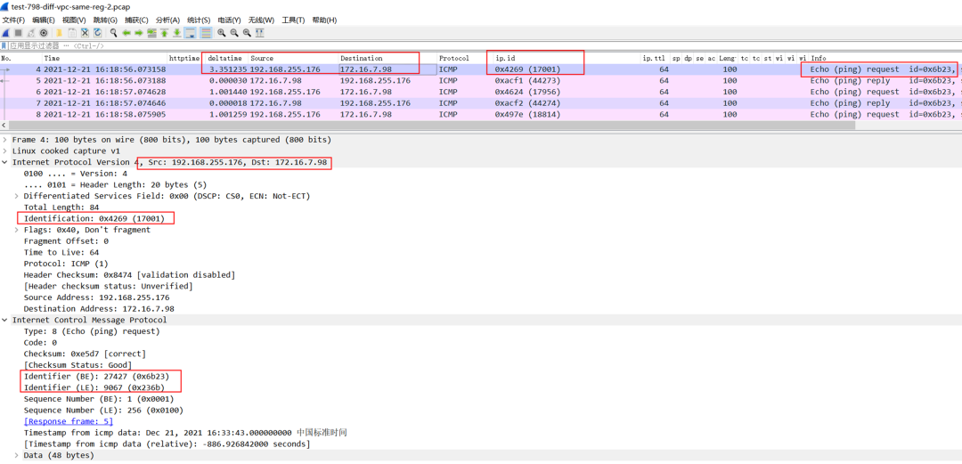Expand Differentiated Services Field node
Screen dimensions: 962x464
click(17, 196)
